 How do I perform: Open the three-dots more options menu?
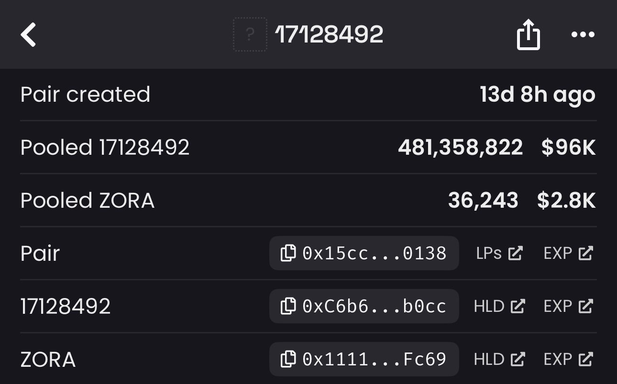pyautogui.click(x=583, y=35)
